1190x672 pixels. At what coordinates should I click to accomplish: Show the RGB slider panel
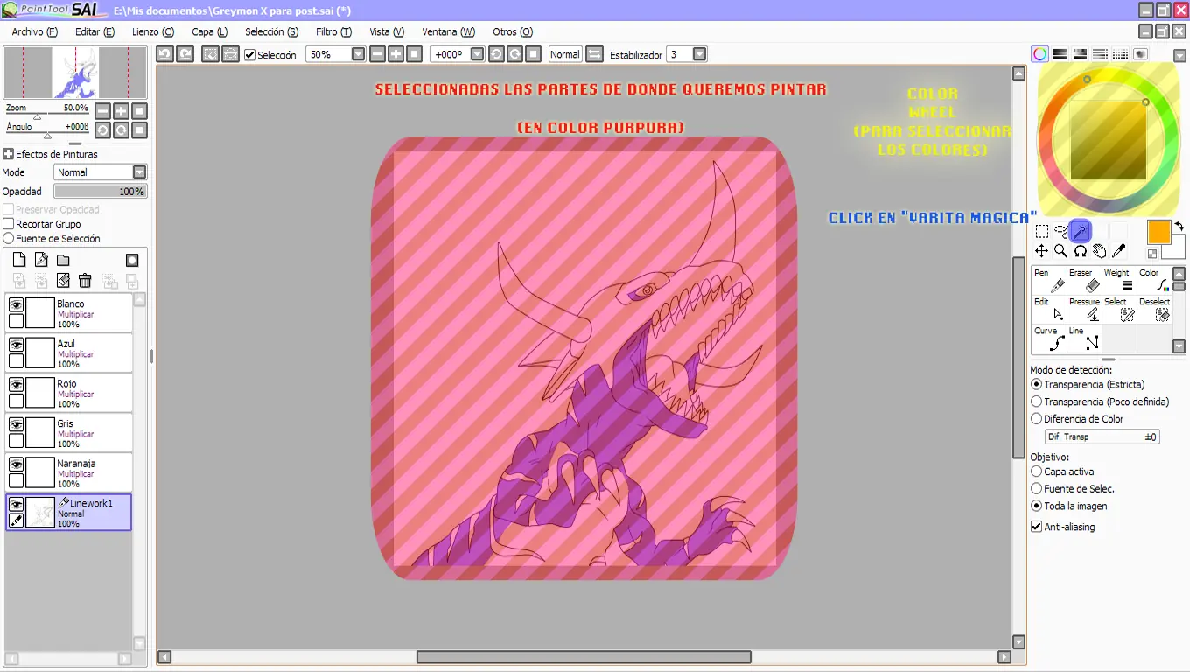point(1060,54)
